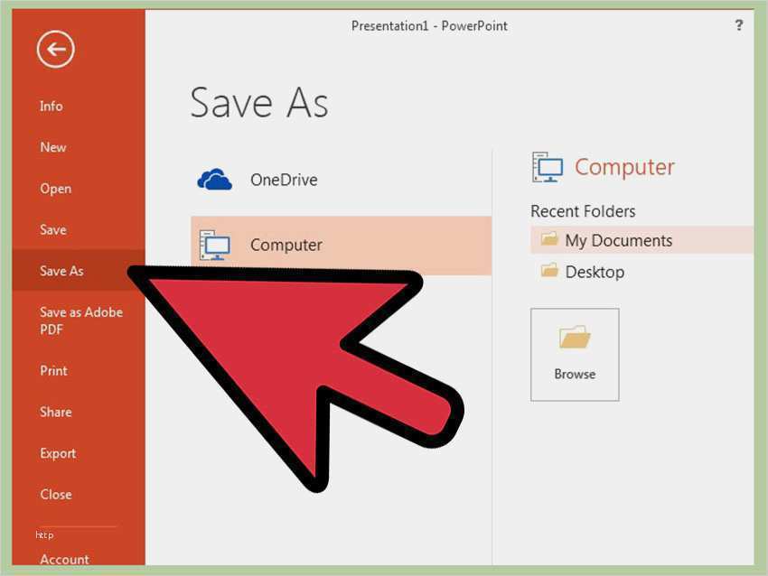Click the large Computer header icon
Viewport: 768px width, 576px height.
click(x=548, y=167)
